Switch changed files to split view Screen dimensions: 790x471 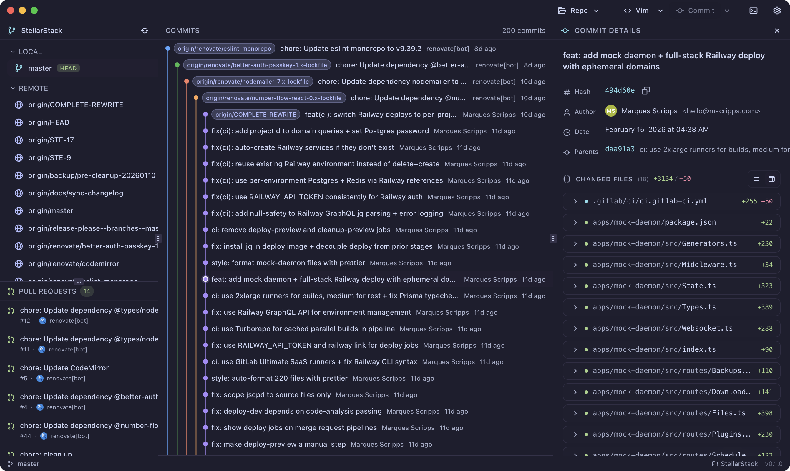[x=771, y=179]
